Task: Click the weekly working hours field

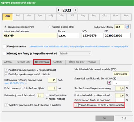Action: 52,80
